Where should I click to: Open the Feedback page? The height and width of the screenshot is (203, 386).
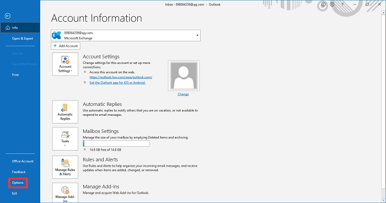coord(19,172)
